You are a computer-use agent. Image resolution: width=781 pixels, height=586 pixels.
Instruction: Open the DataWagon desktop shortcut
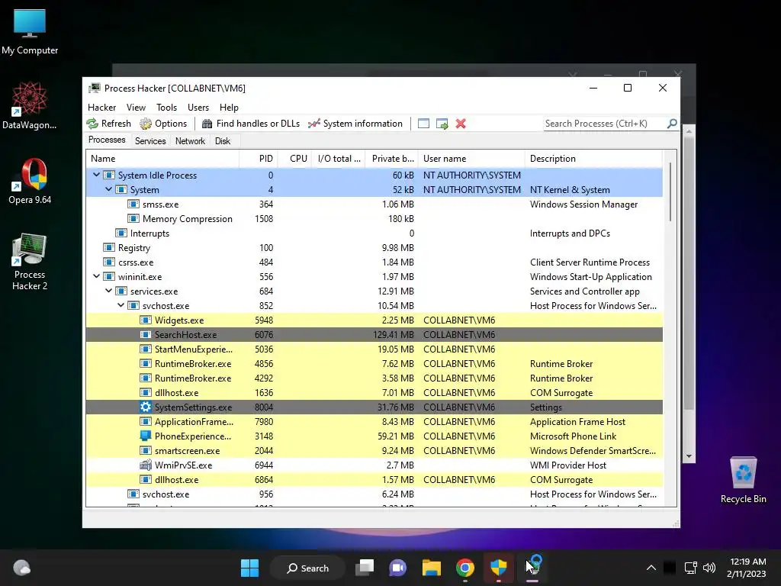pyautogui.click(x=30, y=105)
